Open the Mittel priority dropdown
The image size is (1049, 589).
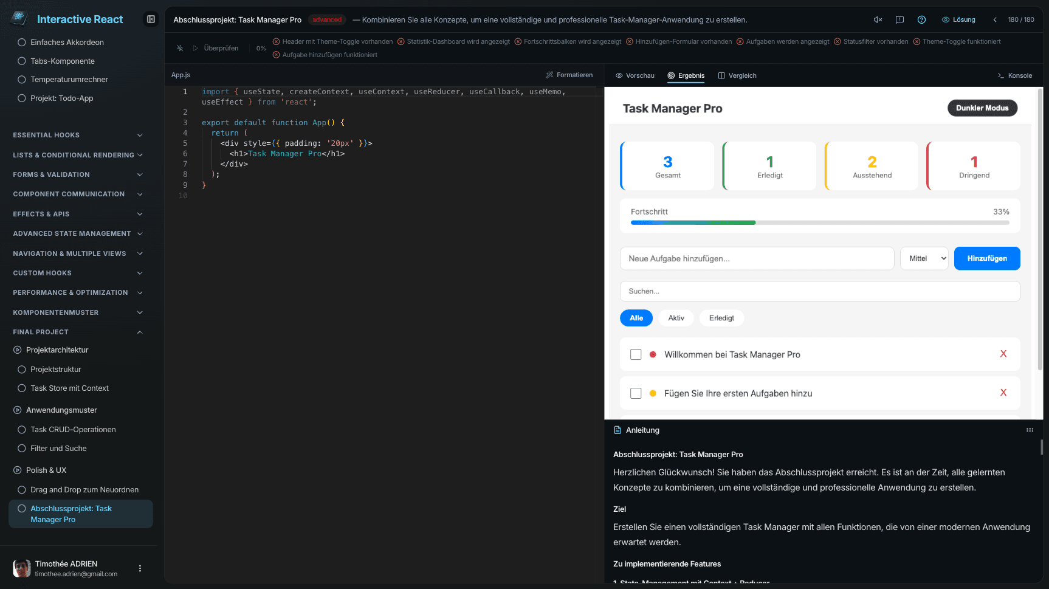[924, 258]
